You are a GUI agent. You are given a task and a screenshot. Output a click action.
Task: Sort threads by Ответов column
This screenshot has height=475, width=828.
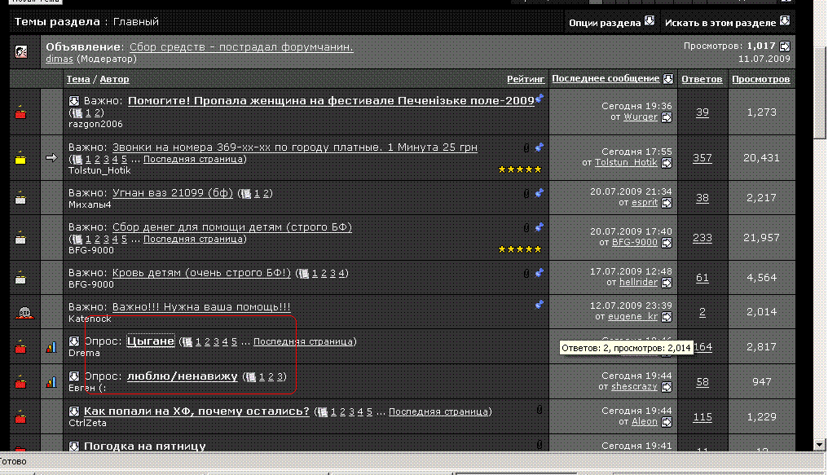[702, 79]
